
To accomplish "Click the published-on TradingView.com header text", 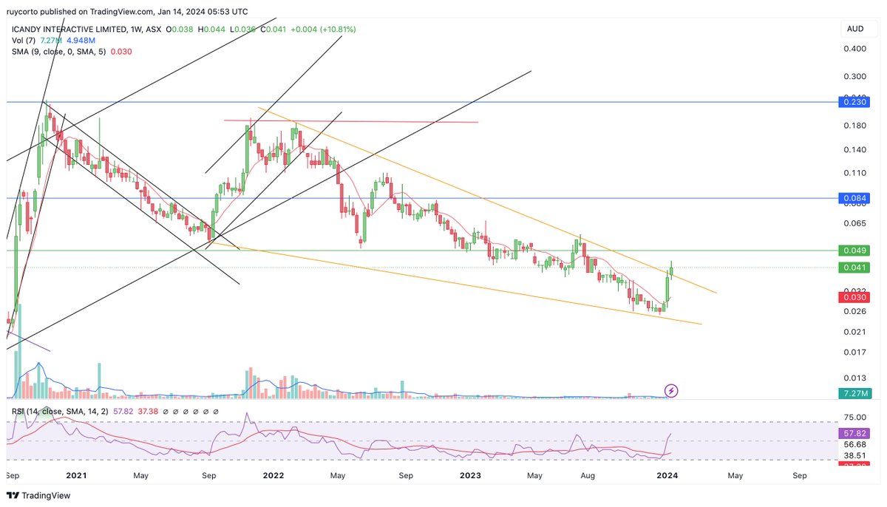I will (126, 12).
